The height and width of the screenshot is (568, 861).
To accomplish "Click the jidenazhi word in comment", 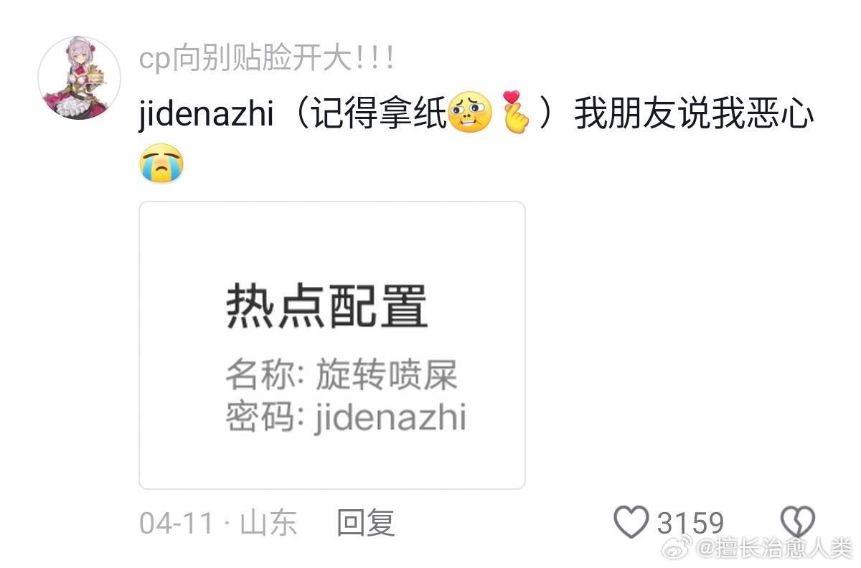I will pos(207,115).
